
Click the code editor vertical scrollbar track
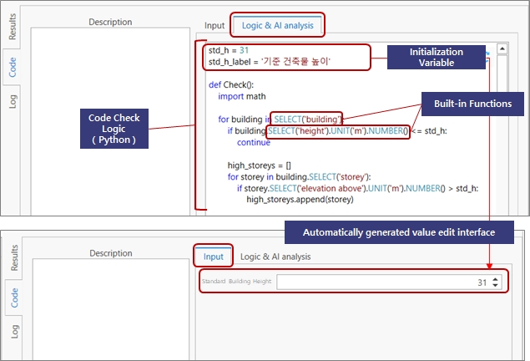[502, 125]
